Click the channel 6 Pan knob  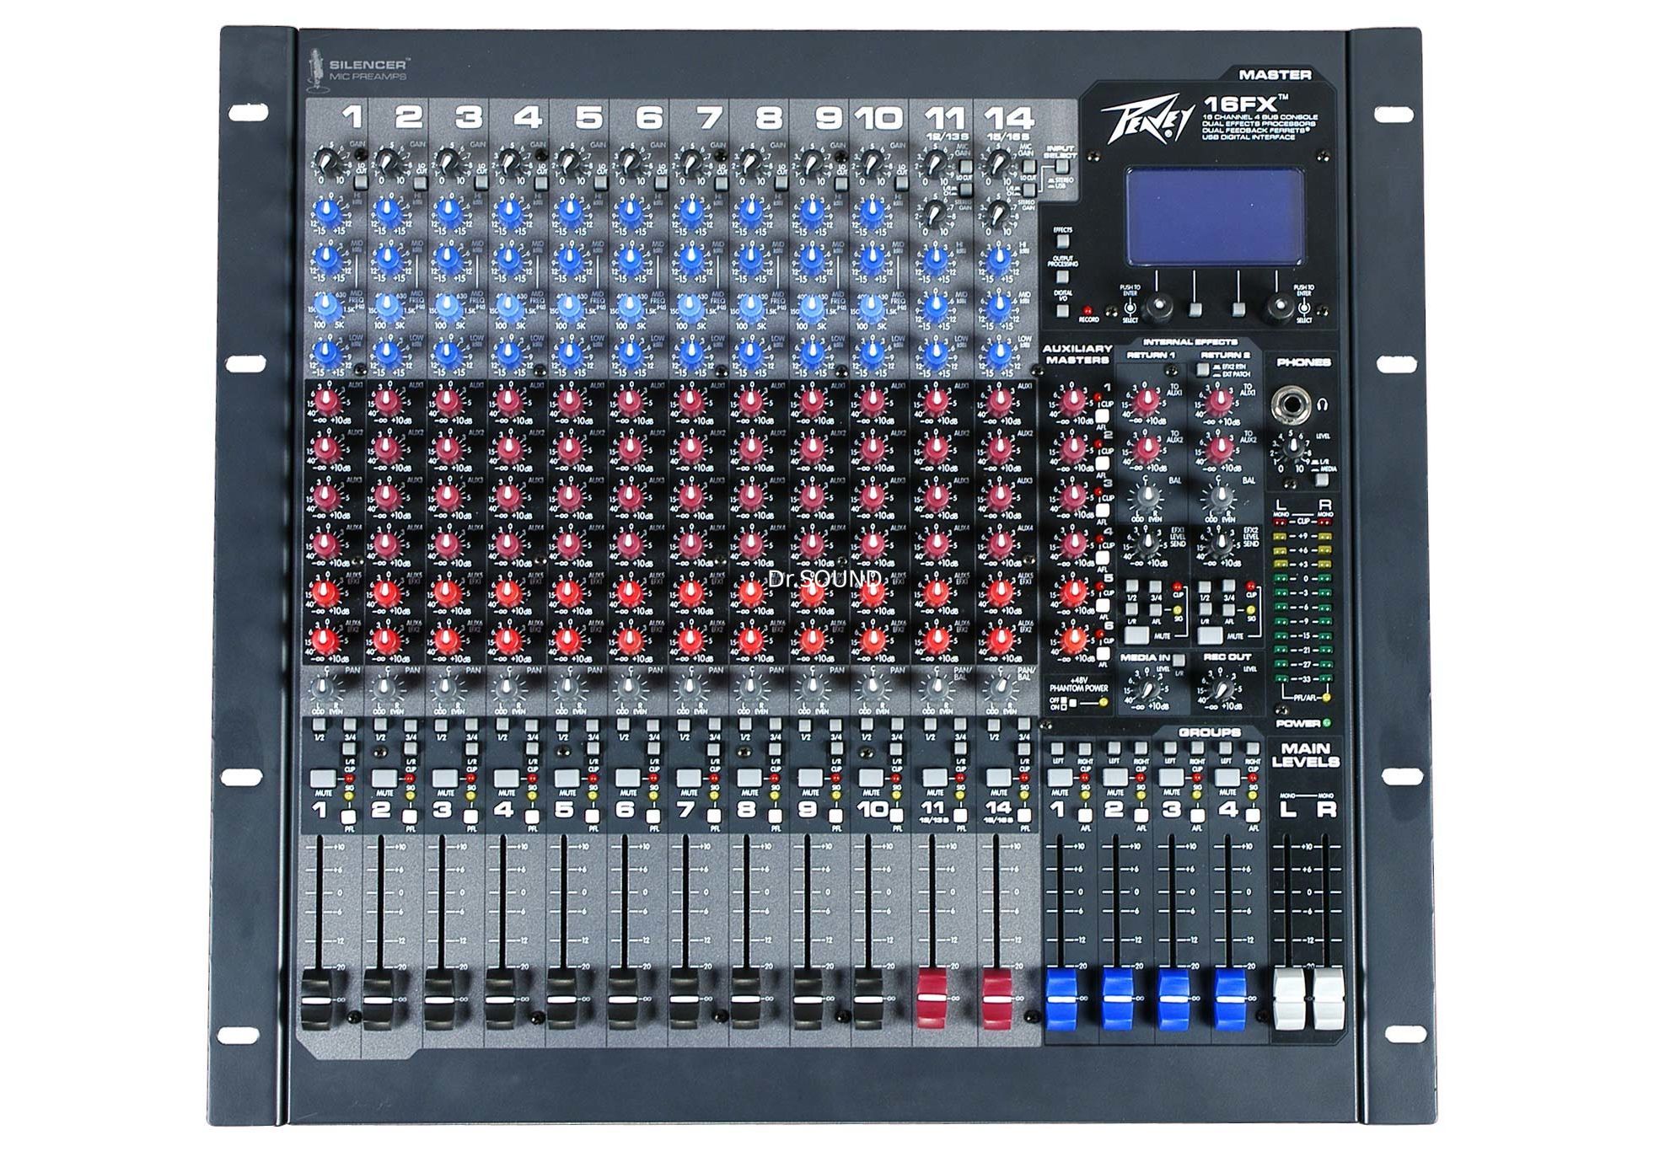(627, 687)
